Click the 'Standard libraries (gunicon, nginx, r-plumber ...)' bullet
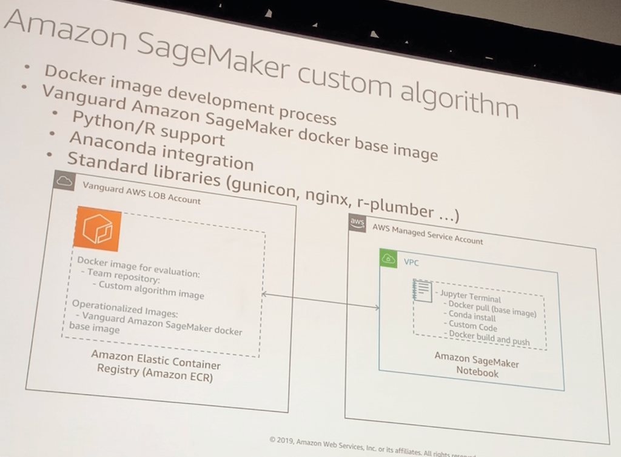The height and width of the screenshot is (457, 621). coord(263,187)
